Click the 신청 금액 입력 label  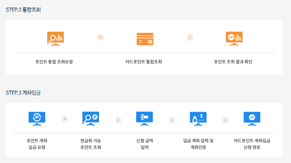tap(144, 144)
